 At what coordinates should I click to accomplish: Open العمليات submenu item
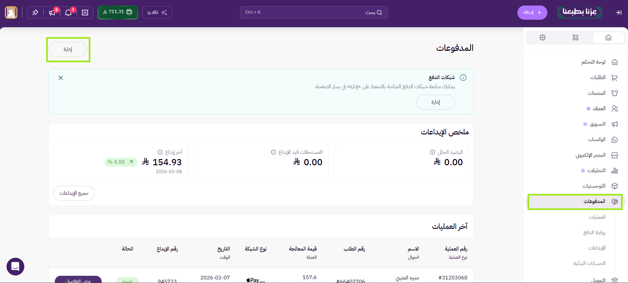pyautogui.click(x=597, y=217)
